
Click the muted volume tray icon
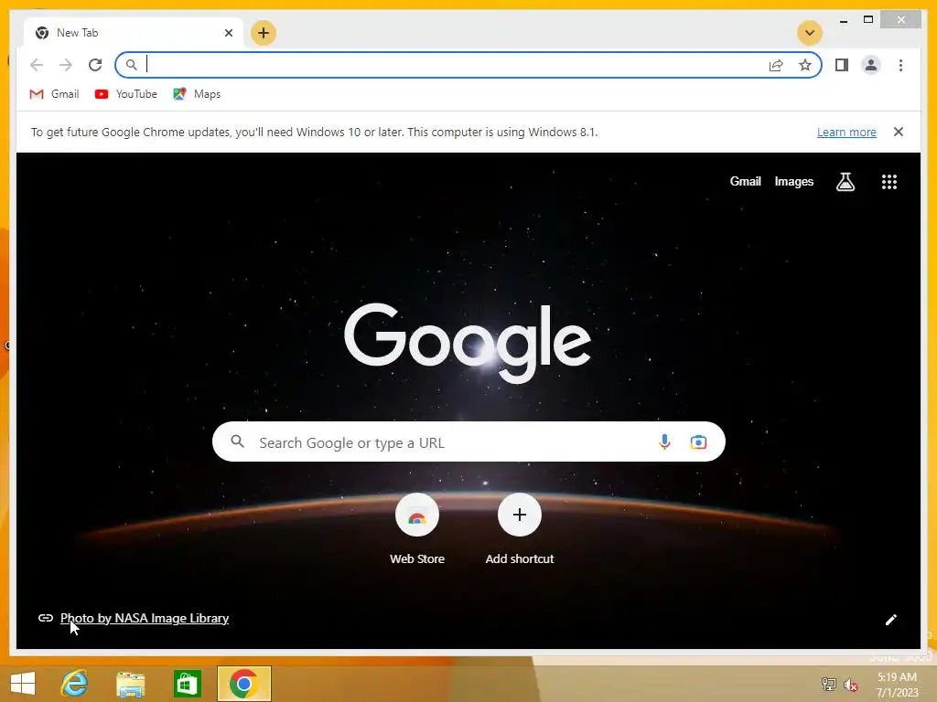pos(850,685)
